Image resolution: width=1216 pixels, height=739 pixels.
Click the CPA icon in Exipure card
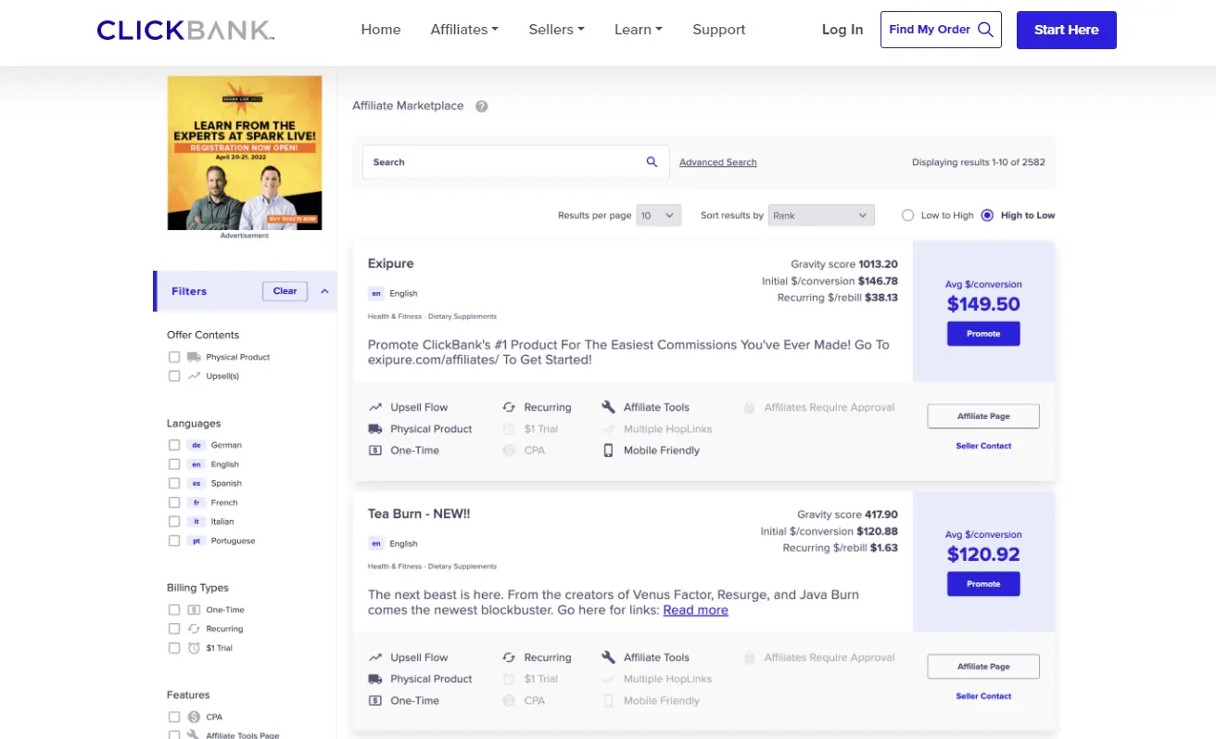coord(509,451)
